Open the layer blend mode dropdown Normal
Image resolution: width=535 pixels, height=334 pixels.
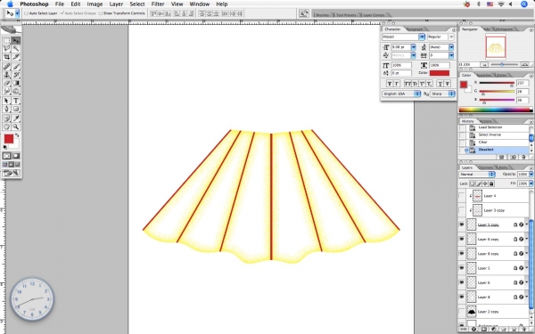477,175
